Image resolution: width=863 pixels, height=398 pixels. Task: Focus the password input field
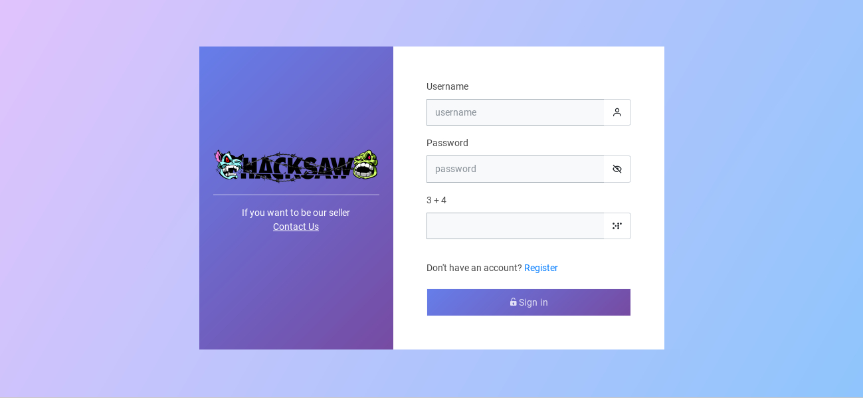[x=516, y=169]
